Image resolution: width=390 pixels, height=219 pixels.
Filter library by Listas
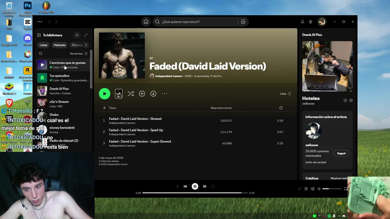click(44, 45)
